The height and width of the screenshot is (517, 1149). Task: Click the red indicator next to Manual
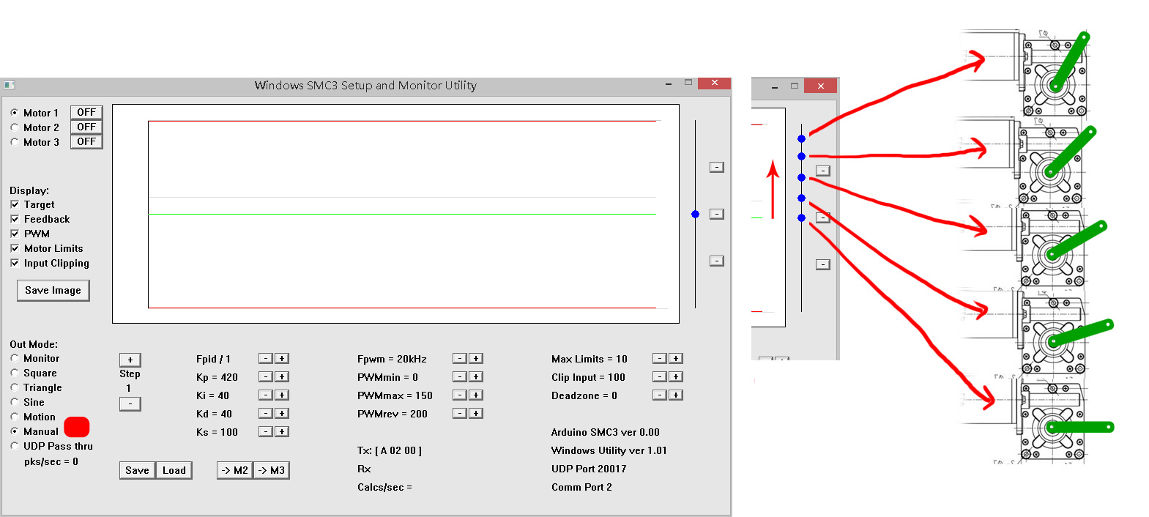77,427
